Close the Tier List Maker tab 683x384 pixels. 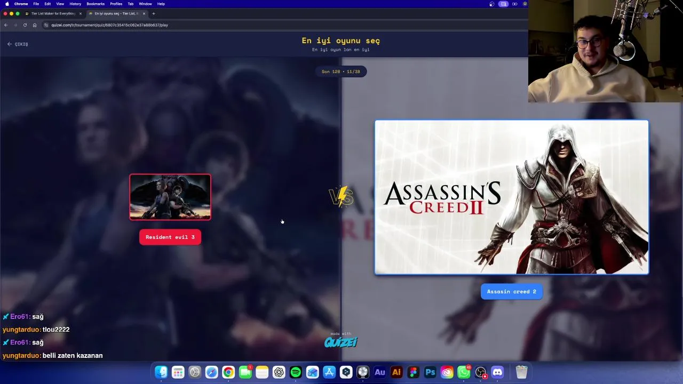tap(81, 13)
